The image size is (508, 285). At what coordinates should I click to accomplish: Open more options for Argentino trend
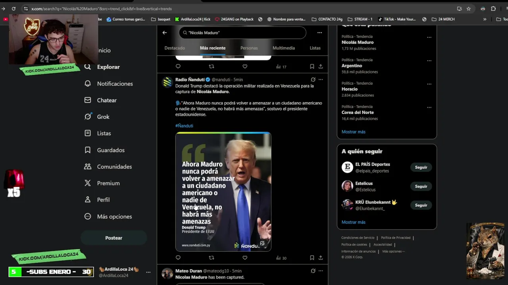429,61
